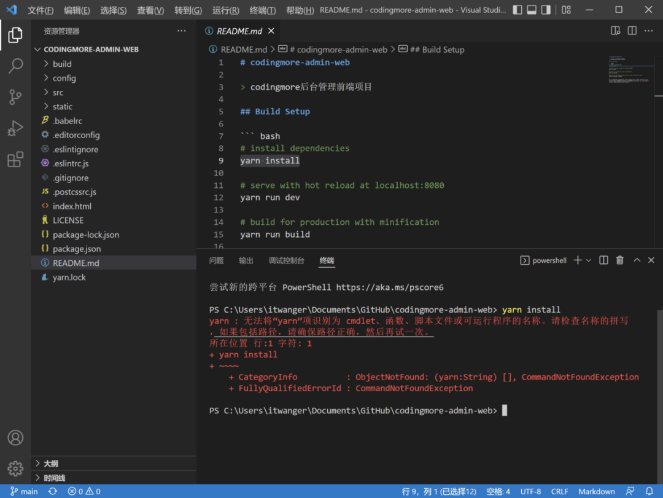Screen dimensions: 663x498
Task: Open the 文件(F) menu
Action: (x=41, y=10)
